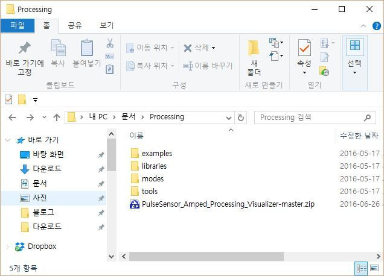
Task: Create a new folder with 새 폴더
Action: pyautogui.click(x=254, y=58)
